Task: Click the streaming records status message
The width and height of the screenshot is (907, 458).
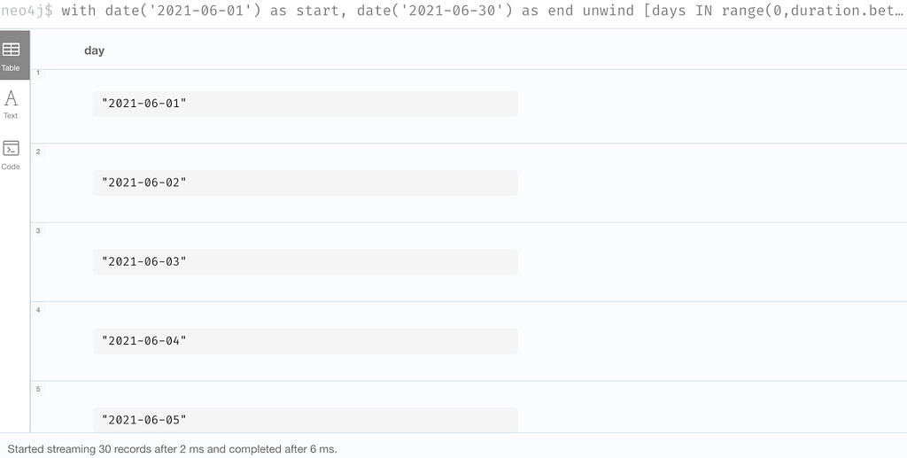Action: 173,449
